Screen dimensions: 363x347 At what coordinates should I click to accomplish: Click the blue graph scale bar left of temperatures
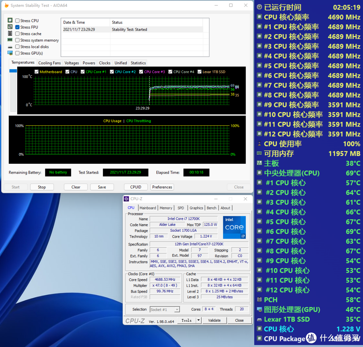click(x=13, y=71)
